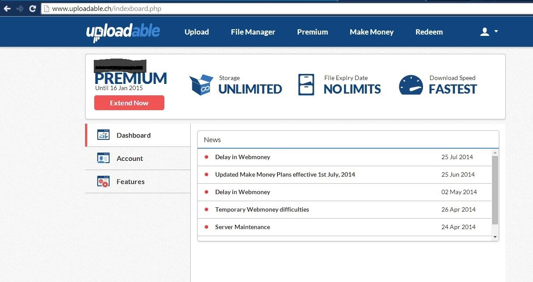Open the Make Money page
The width and height of the screenshot is (533, 282).
(x=372, y=32)
